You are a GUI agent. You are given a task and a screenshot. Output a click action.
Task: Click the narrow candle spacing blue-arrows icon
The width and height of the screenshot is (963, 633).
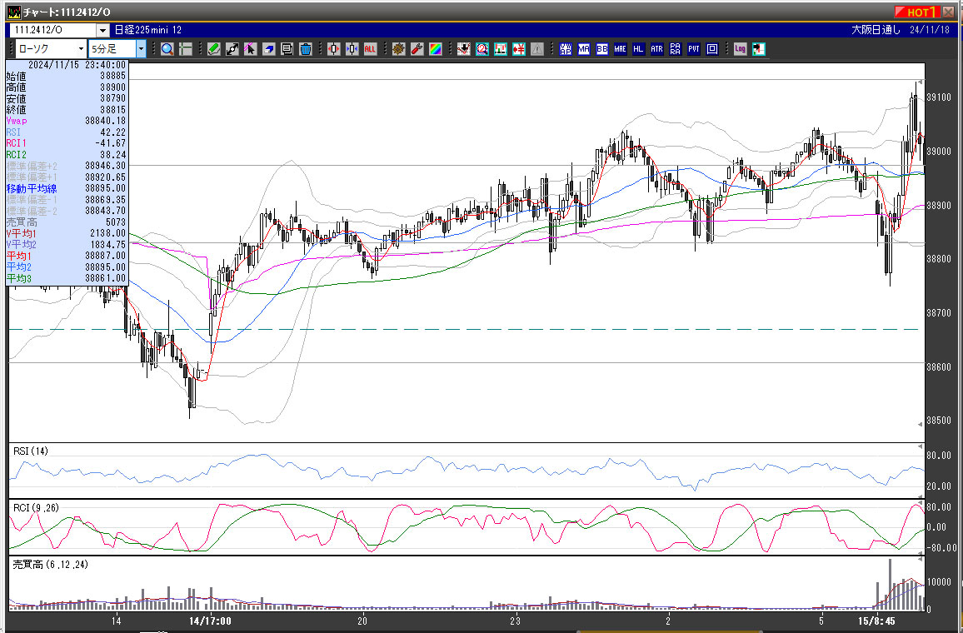tap(352, 49)
